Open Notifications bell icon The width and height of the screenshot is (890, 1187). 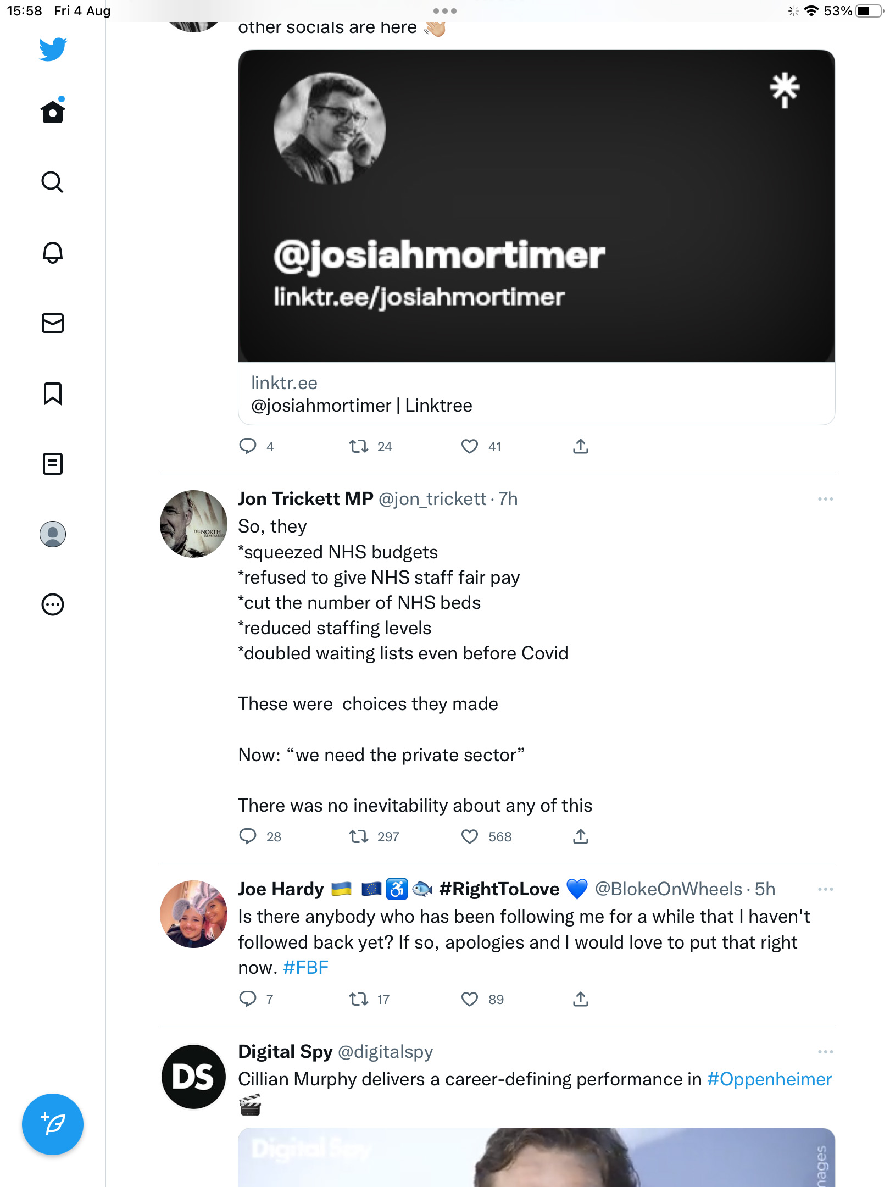point(53,253)
